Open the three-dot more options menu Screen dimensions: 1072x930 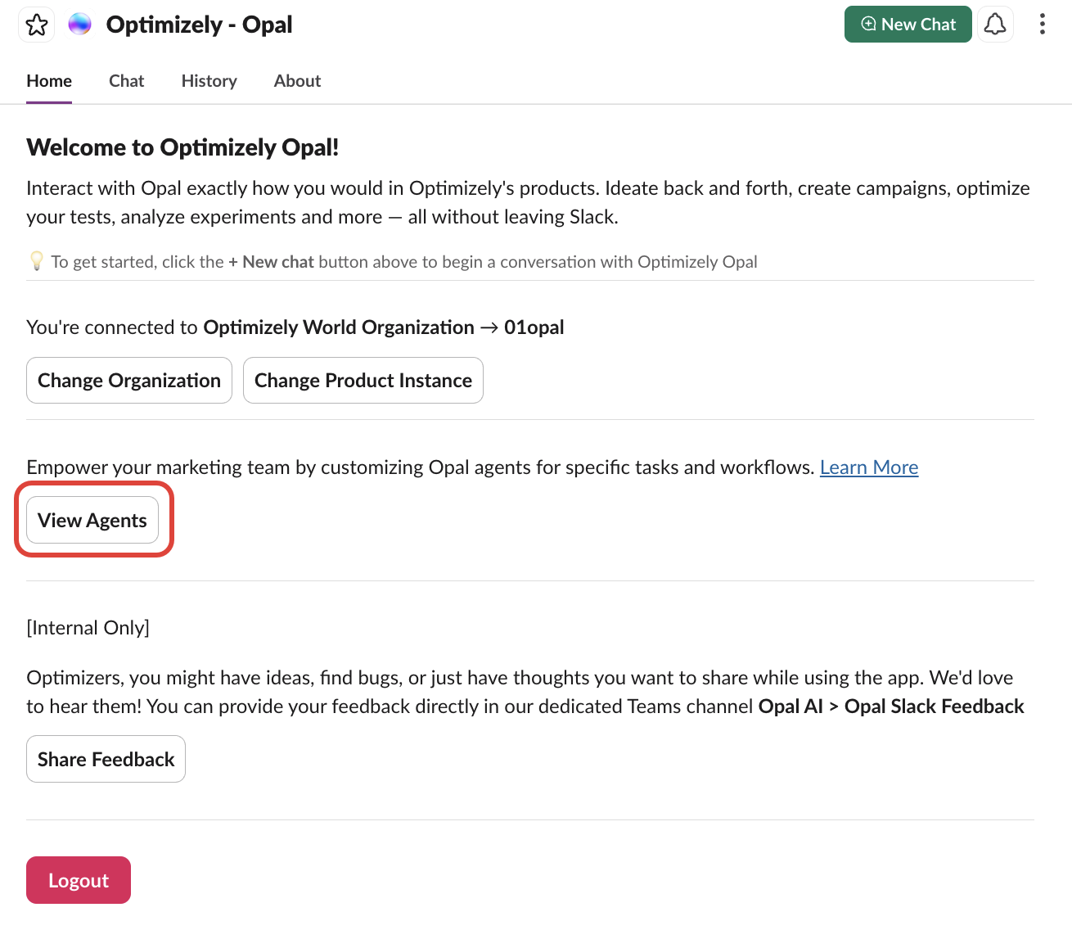[1042, 25]
